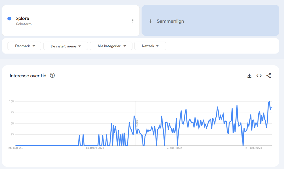Open the three-dot menu for xplora term
The height and width of the screenshot is (169, 284).
(133, 21)
